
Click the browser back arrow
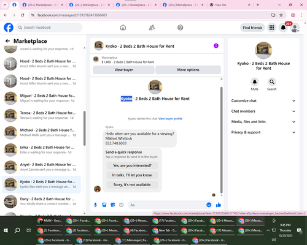(6, 15)
